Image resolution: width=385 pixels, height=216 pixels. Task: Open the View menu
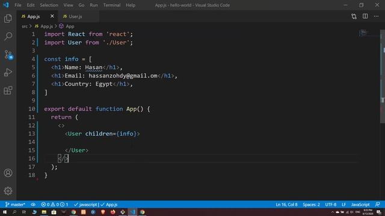tap(68, 5)
